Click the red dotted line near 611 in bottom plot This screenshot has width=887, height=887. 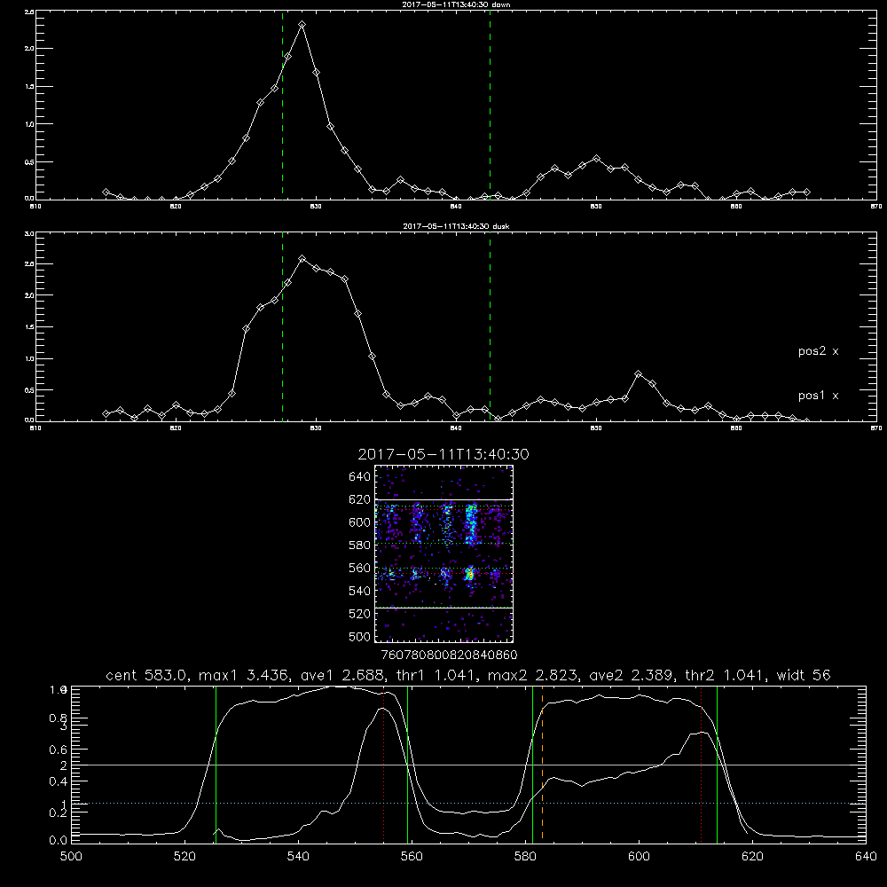click(x=702, y=764)
